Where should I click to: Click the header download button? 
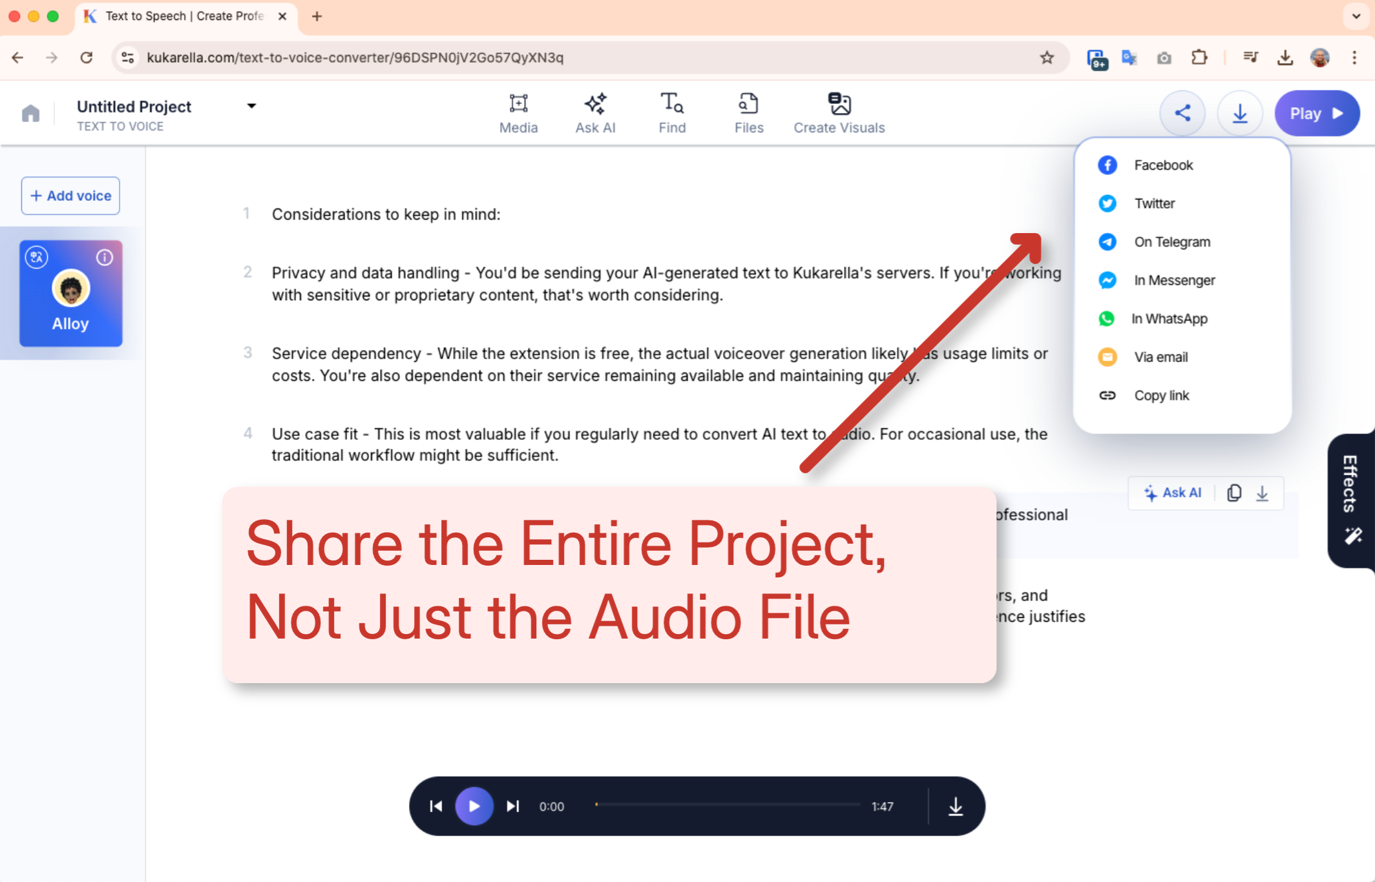pos(1239,113)
